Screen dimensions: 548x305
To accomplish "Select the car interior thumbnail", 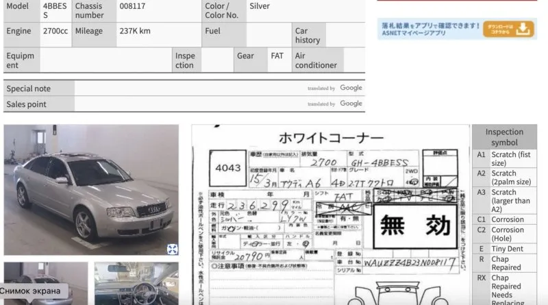I will tap(136, 283).
